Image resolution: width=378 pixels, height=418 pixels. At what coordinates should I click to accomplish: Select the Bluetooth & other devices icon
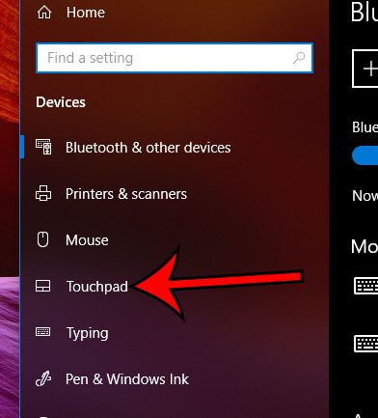[x=43, y=147]
